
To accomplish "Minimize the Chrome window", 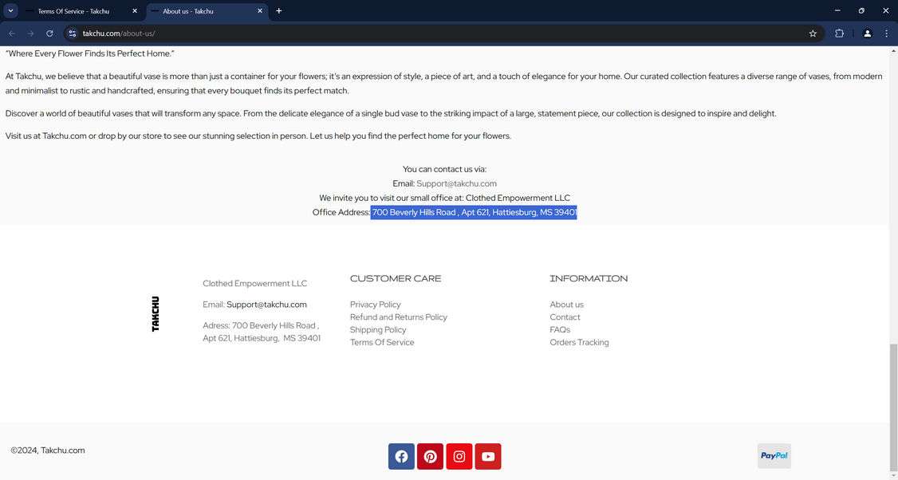I will click(x=837, y=11).
